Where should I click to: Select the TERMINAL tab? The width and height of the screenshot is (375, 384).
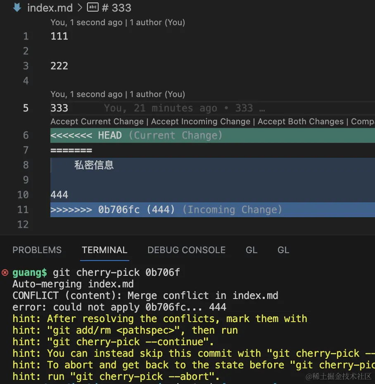(x=104, y=250)
